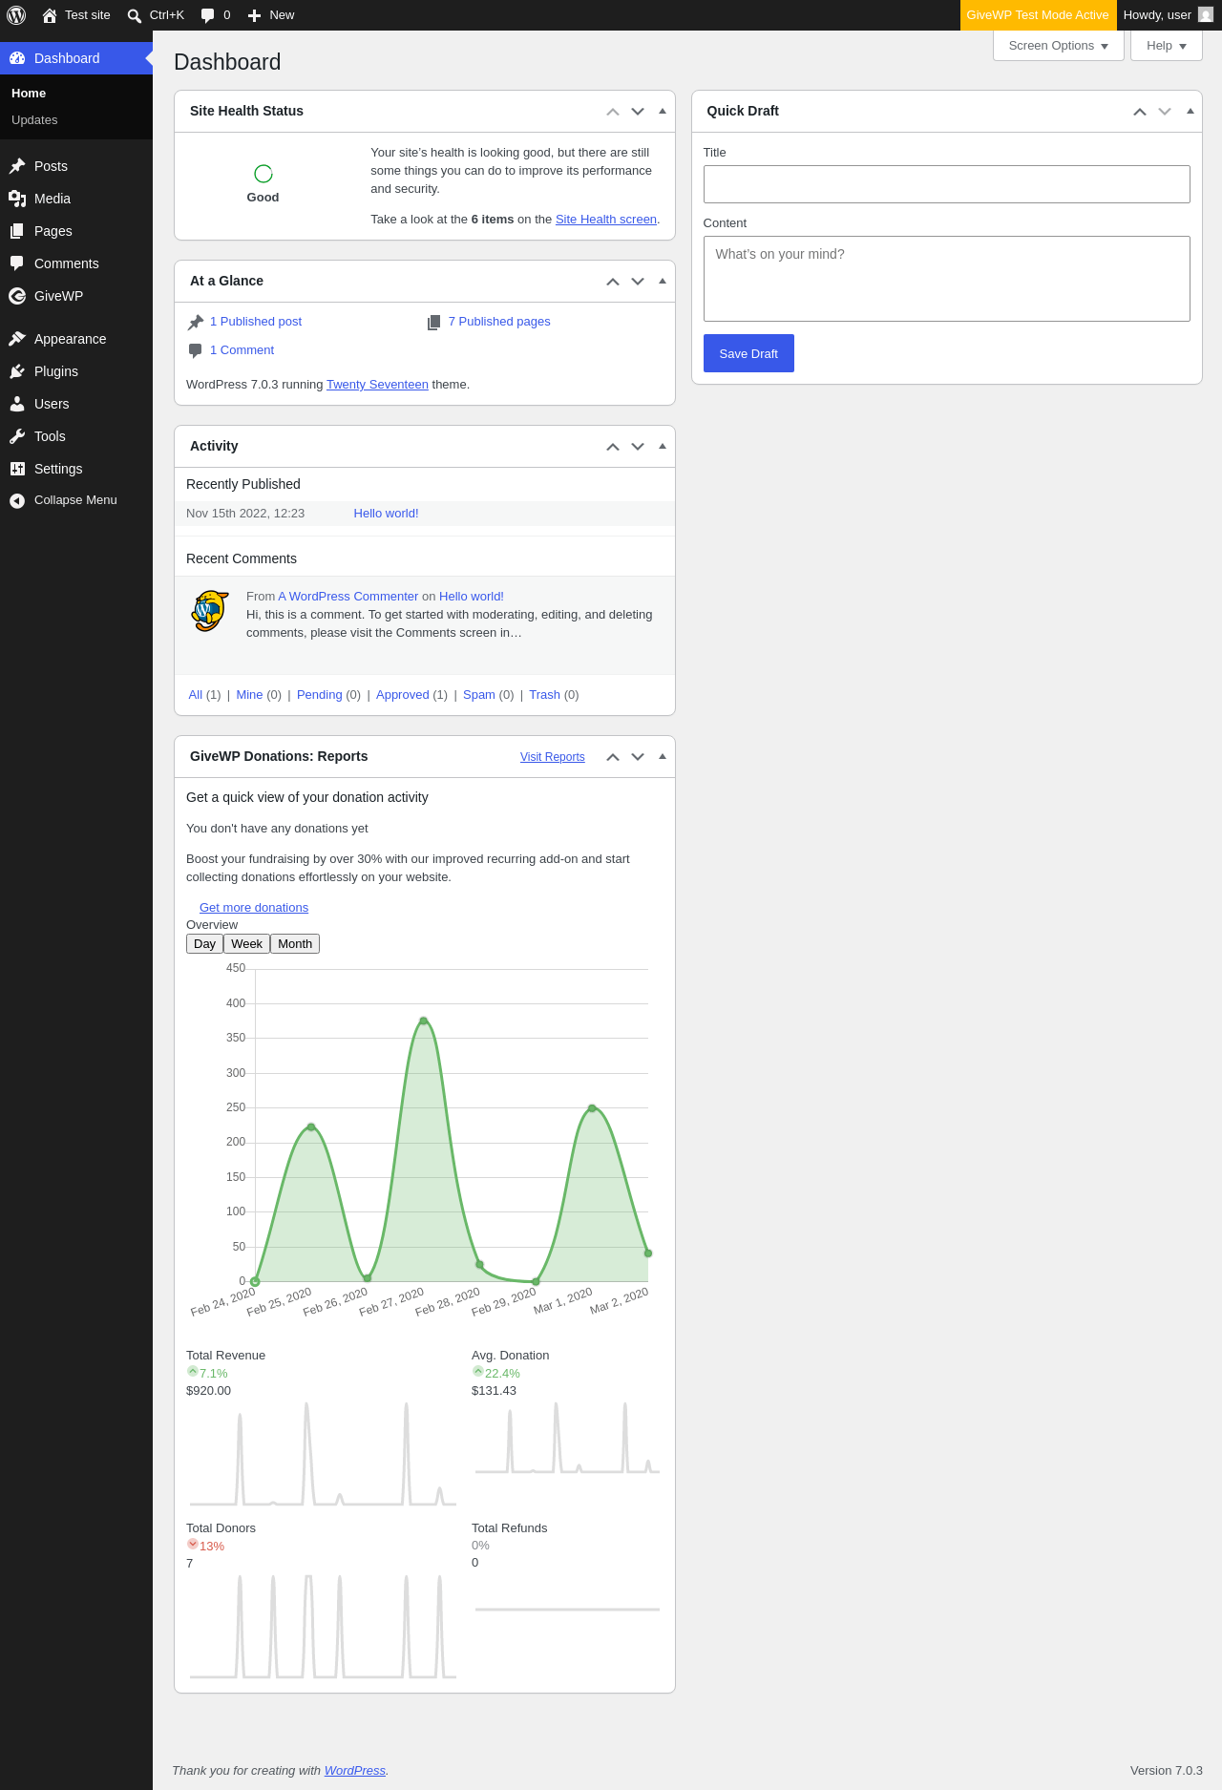Filter comments by Pending link
The width and height of the screenshot is (1222, 1790).
tap(320, 695)
